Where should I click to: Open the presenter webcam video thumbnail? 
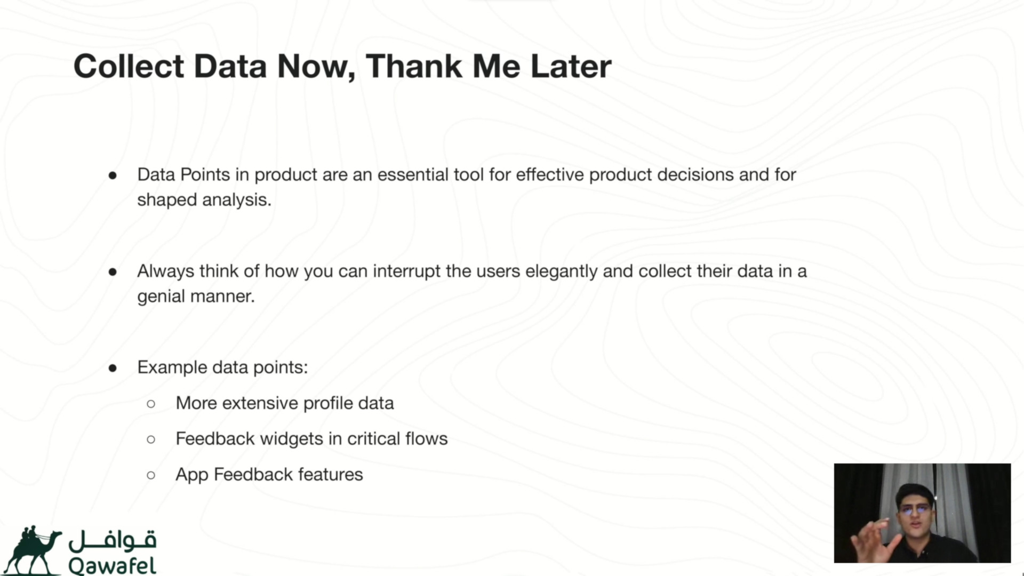click(922, 513)
